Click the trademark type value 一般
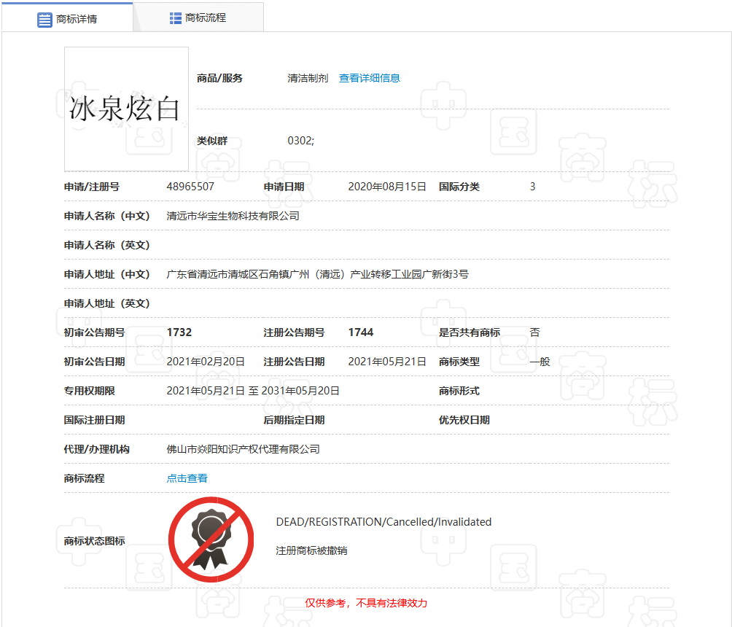 (540, 362)
